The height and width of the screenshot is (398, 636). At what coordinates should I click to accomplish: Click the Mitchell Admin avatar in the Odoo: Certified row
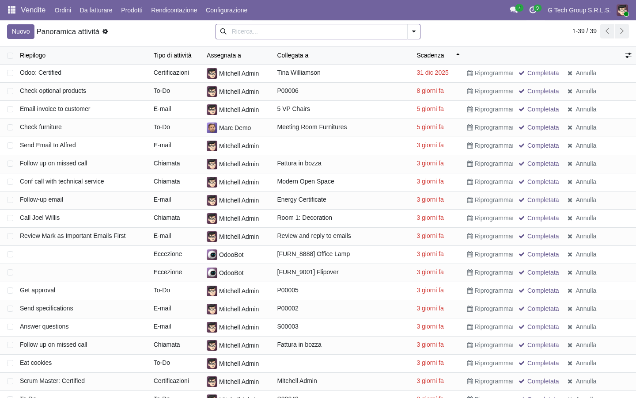[212, 73]
